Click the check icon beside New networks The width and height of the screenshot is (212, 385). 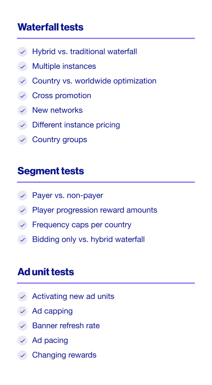pyautogui.click(x=22, y=111)
